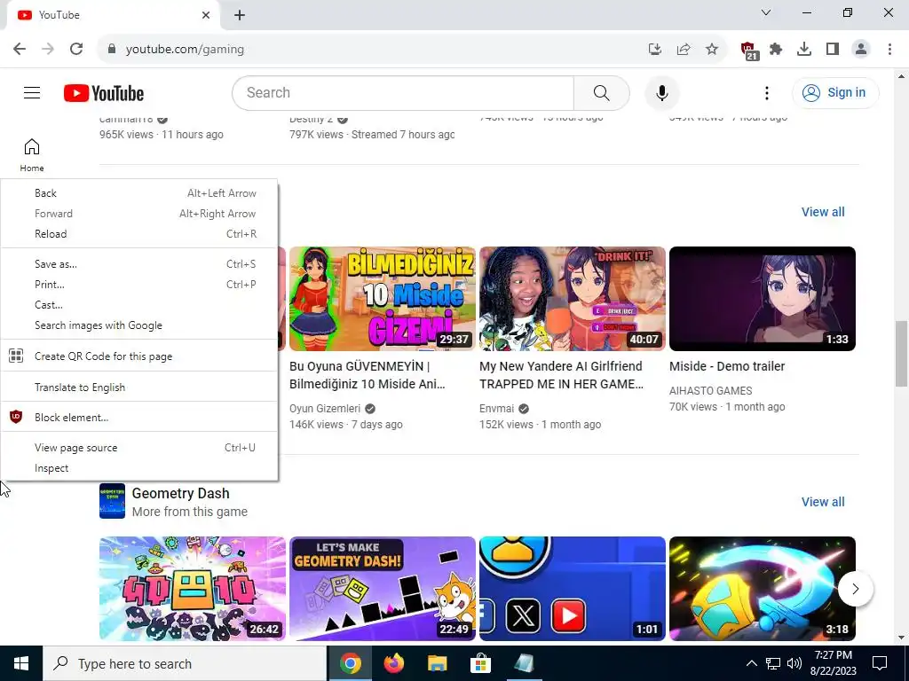
Task: Open File Explorer from the taskbar
Action: coord(437,663)
